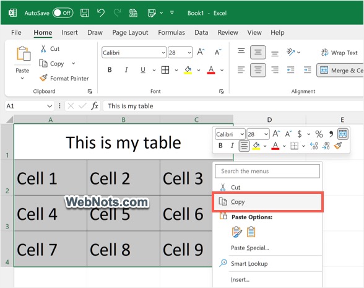The image size is (364, 288).
Task: Apply Percent Style in mini toolbar
Action: coord(319,134)
